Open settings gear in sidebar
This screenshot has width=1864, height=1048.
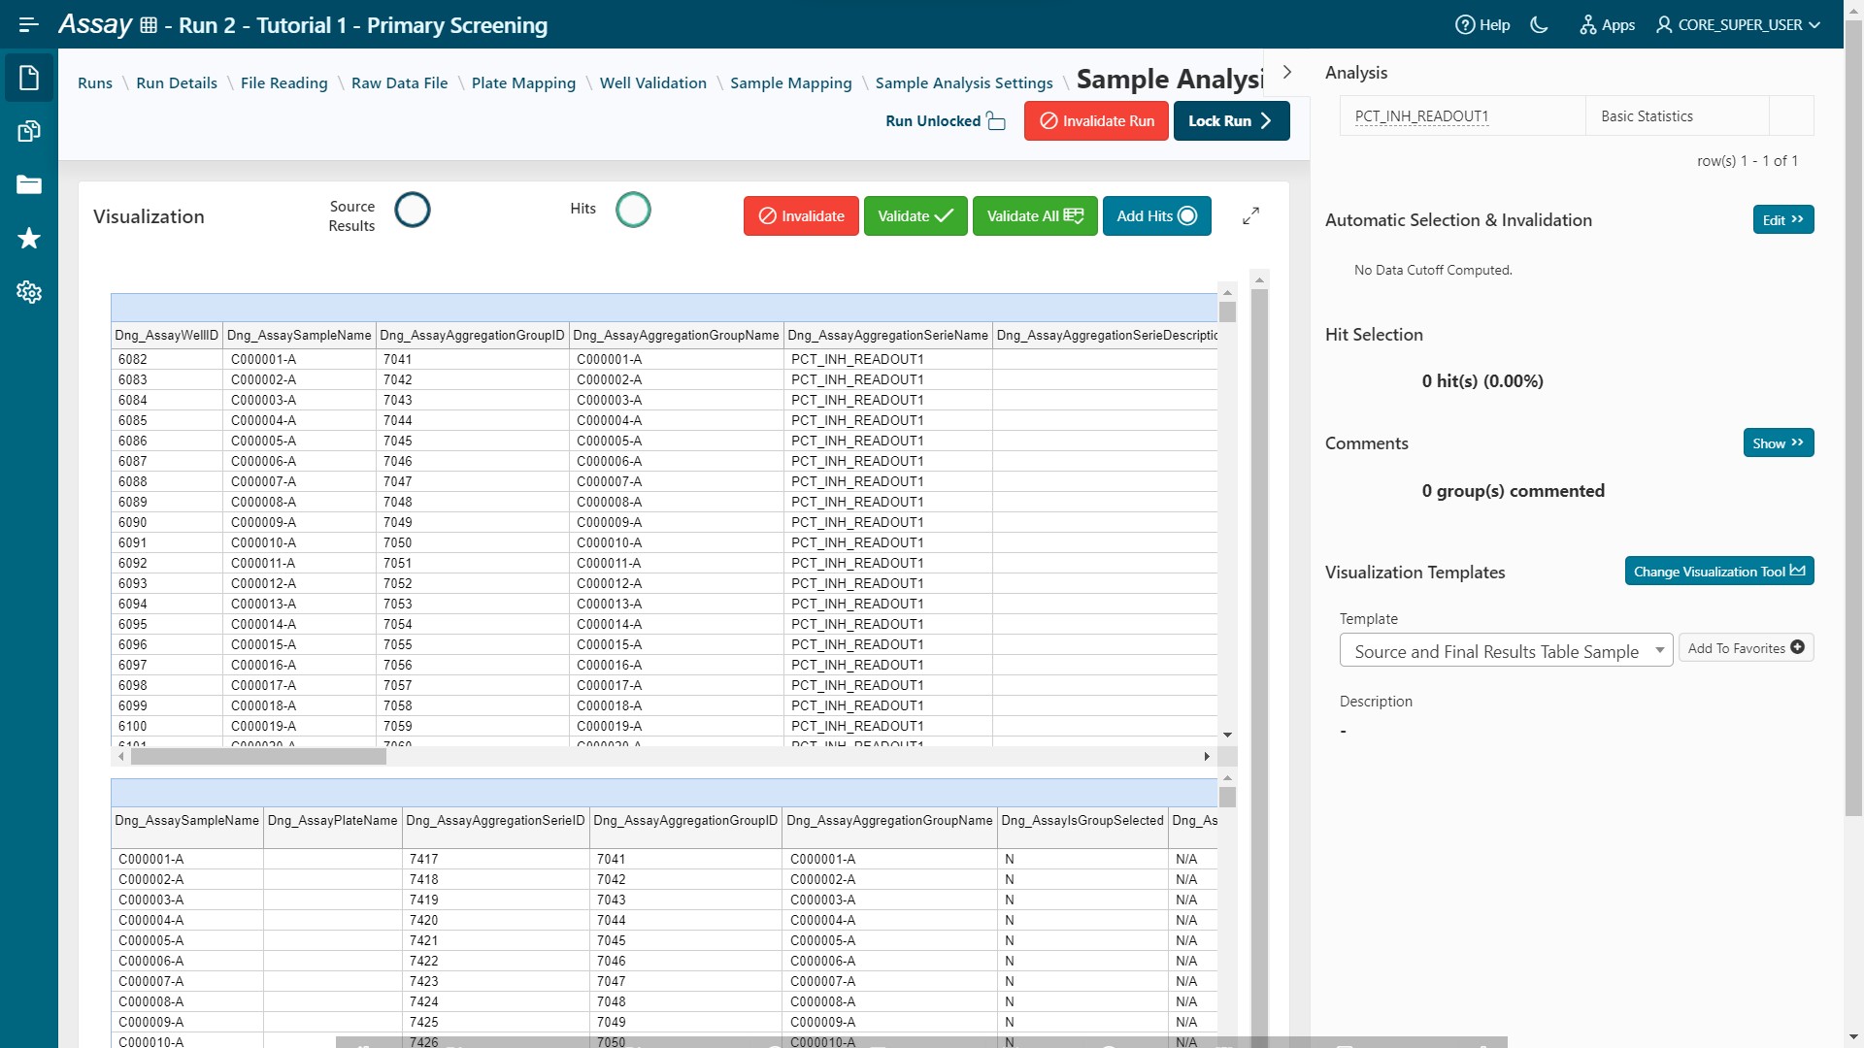(x=29, y=291)
